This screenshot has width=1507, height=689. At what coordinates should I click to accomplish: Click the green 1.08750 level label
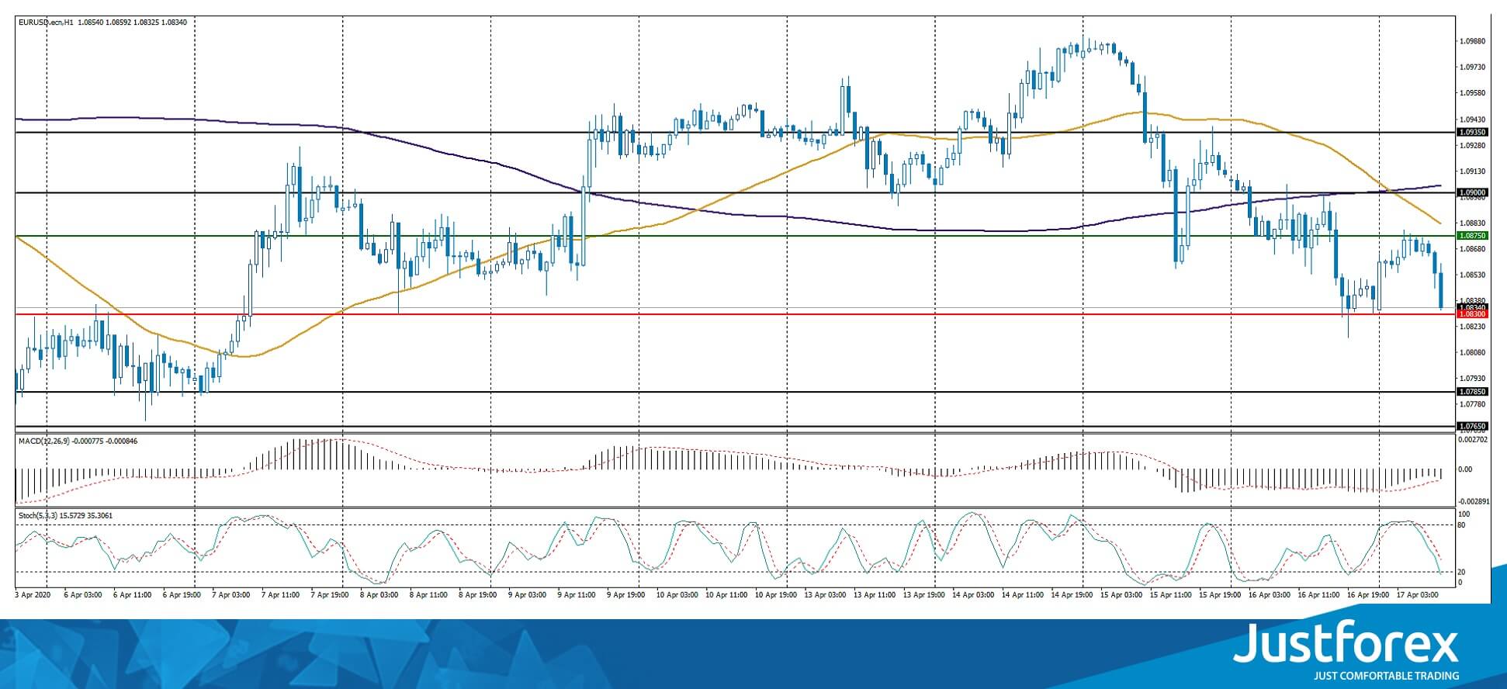pos(1473,235)
